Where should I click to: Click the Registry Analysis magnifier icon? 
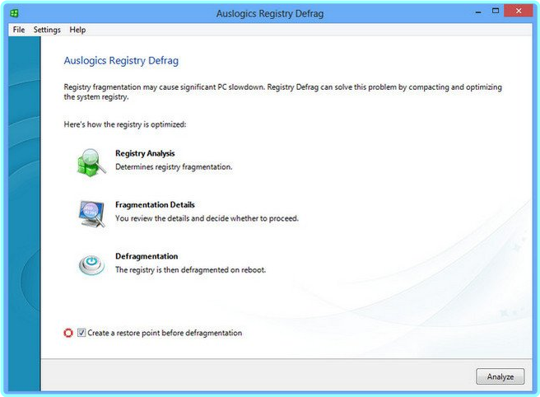click(x=91, y=162)
